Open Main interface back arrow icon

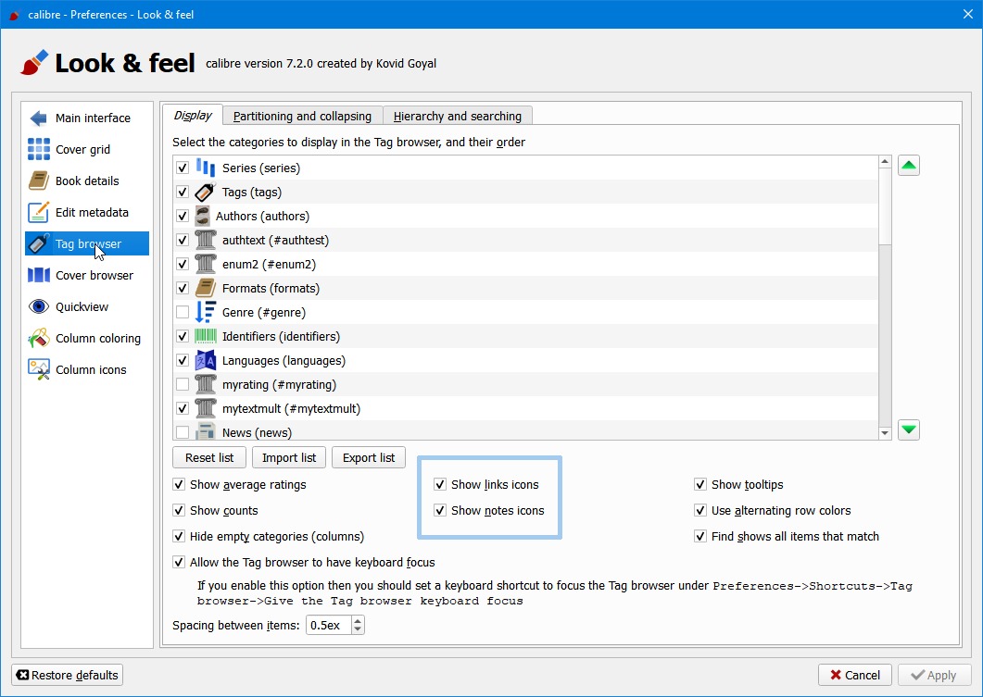[x=38, y=118]
